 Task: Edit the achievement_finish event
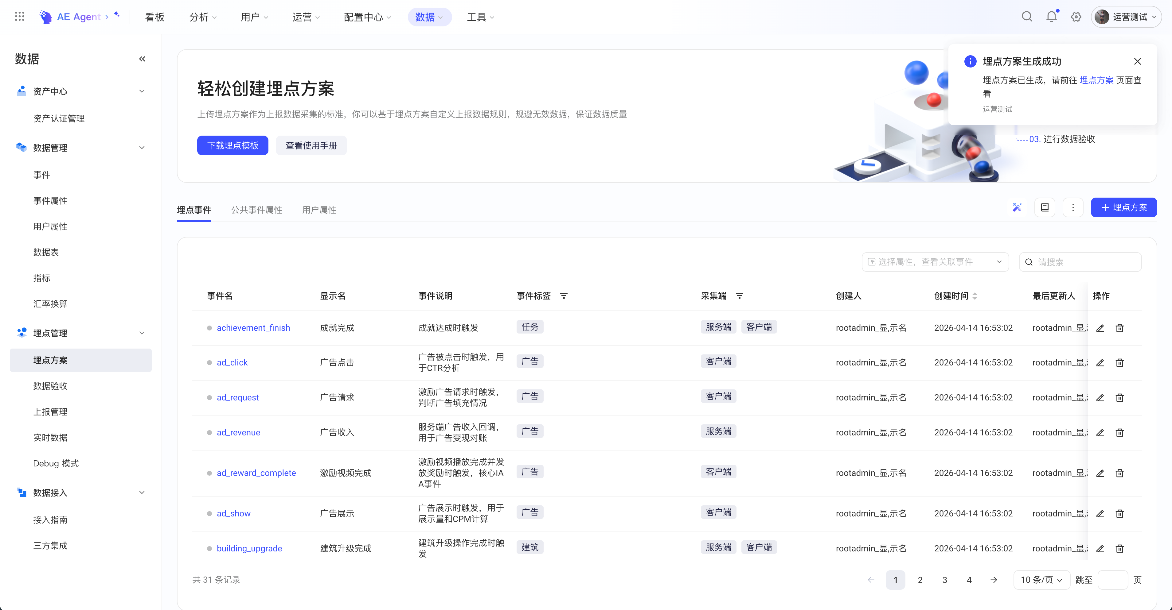tap(1100, 328)
